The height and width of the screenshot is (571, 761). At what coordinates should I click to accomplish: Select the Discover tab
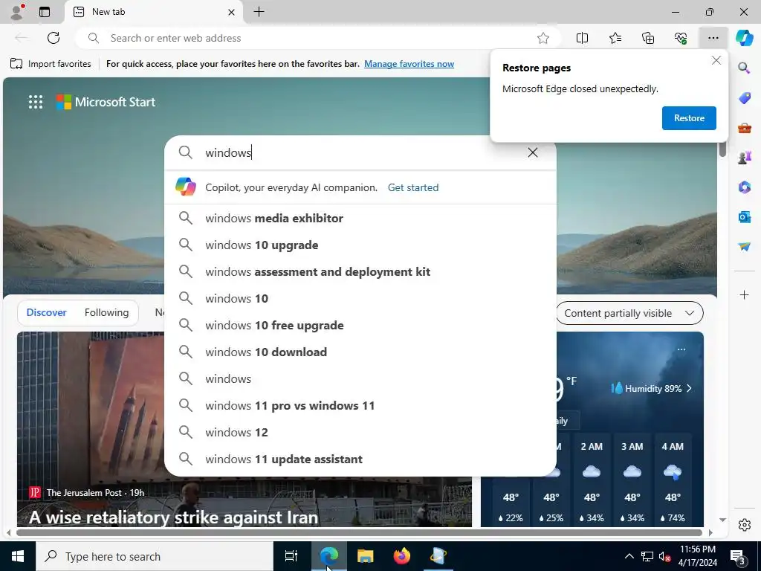tap(47, 312)
